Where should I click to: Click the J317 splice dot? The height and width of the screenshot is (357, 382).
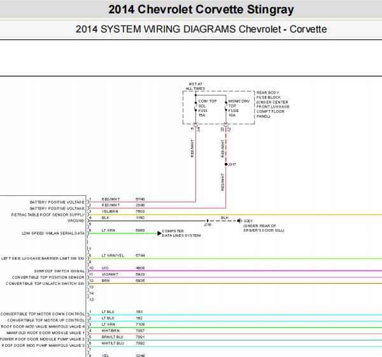(x=226, y=164)
